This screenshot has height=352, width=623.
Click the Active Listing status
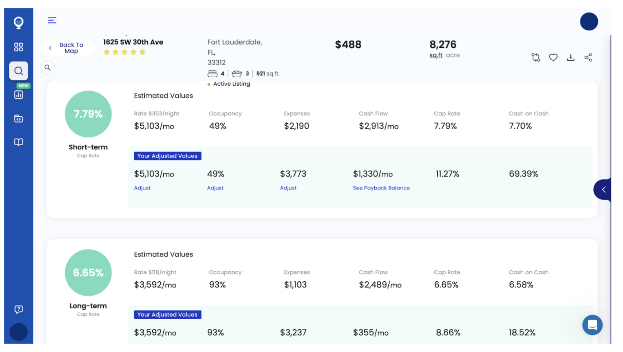(x=229, y=84)
